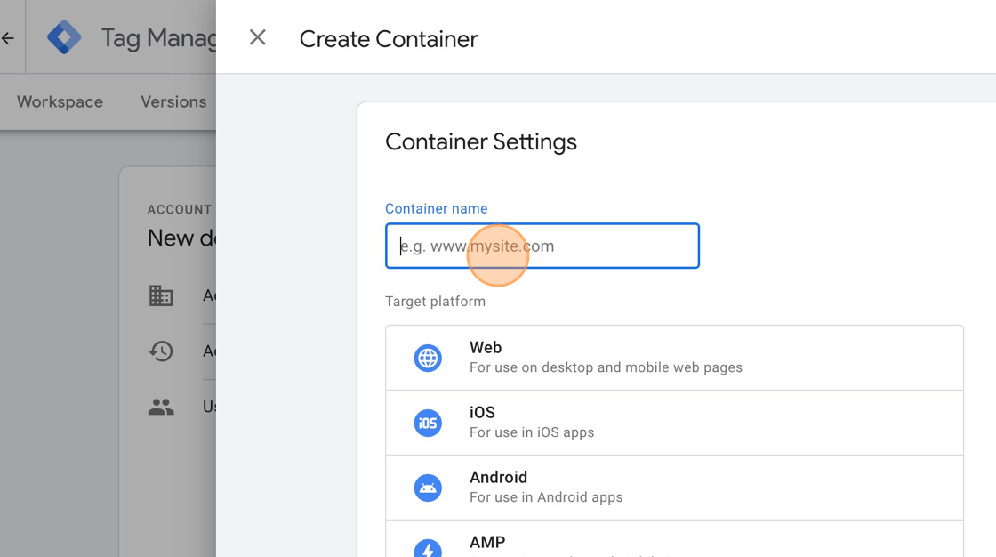Click 'For use in iOS apps' description
This screenshot has width=996, height=557.
coord(533,432)
